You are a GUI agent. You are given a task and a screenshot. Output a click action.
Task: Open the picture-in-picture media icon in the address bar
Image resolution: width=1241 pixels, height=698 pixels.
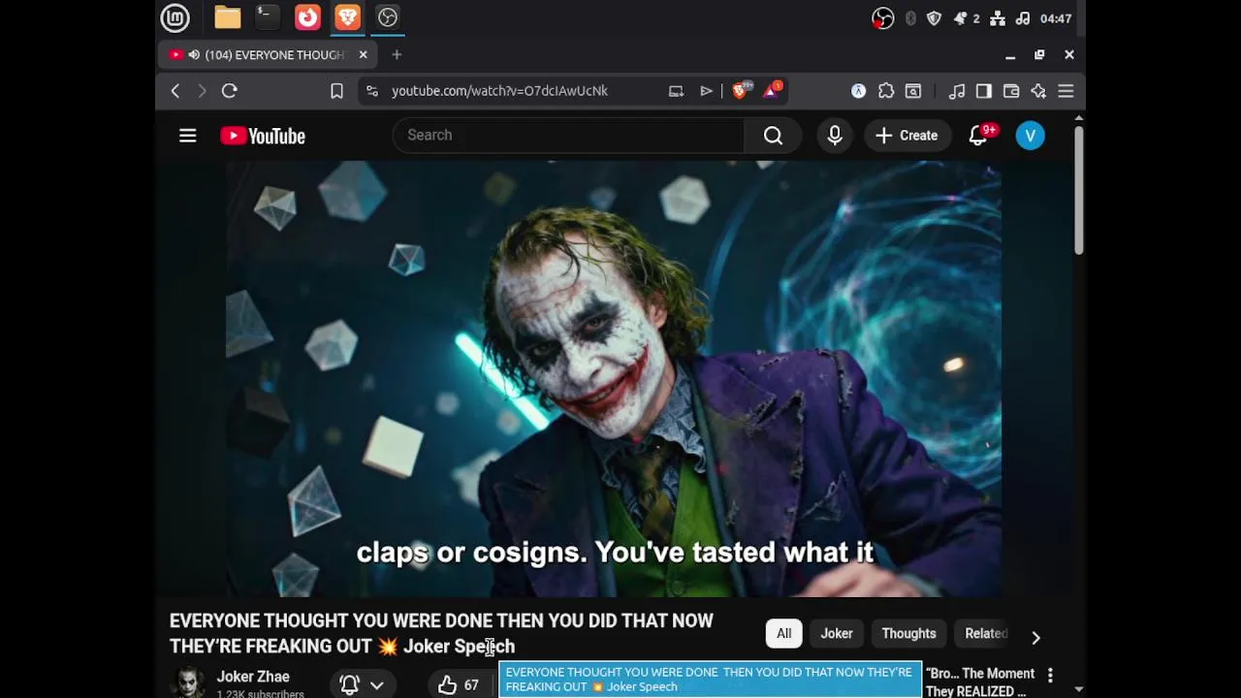coord(676,91)
